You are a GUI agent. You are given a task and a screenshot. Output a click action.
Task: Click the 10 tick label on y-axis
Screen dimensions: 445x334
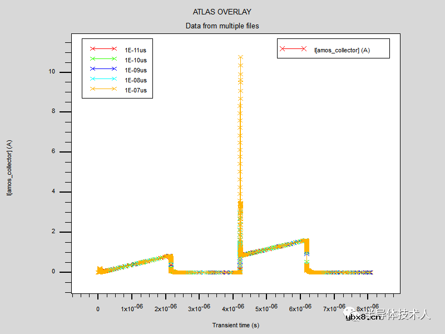coord(51,72)
